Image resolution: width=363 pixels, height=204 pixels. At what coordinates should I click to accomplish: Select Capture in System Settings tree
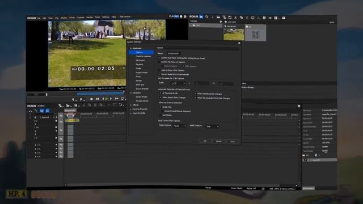[141, 52]
